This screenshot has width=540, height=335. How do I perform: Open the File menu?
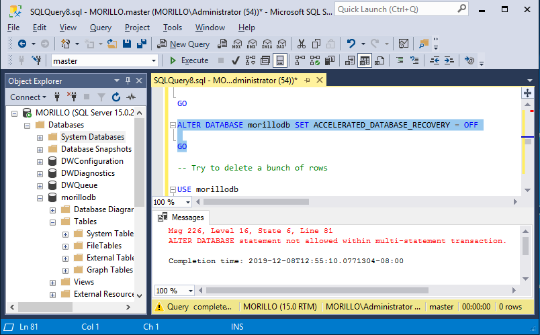click(x=13, y=28)
